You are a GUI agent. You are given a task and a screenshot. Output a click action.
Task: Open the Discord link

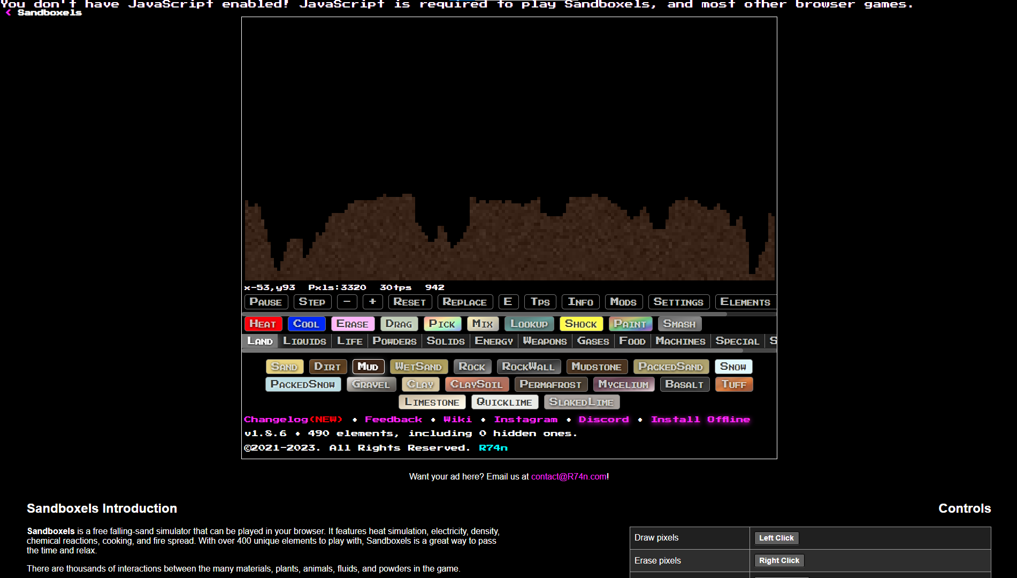point(604,420)
